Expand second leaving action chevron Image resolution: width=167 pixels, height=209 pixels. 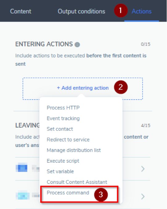pyautogui.click(x=143, y=196)
